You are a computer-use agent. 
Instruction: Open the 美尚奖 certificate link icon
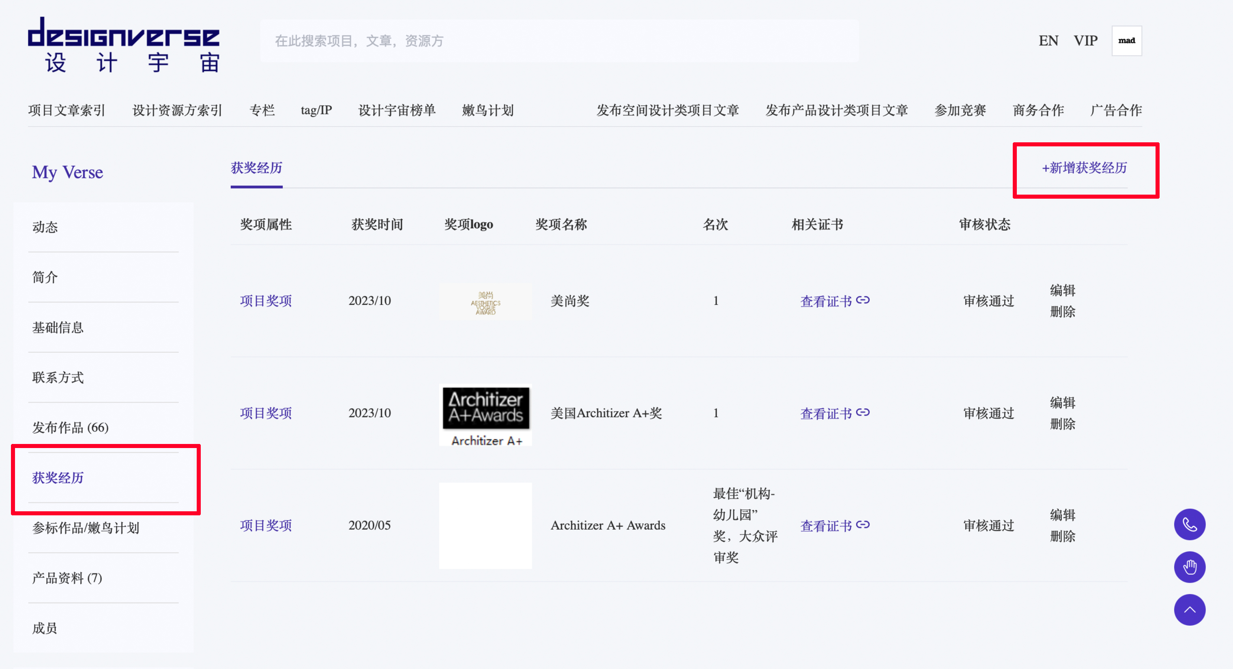coord(863,300)
